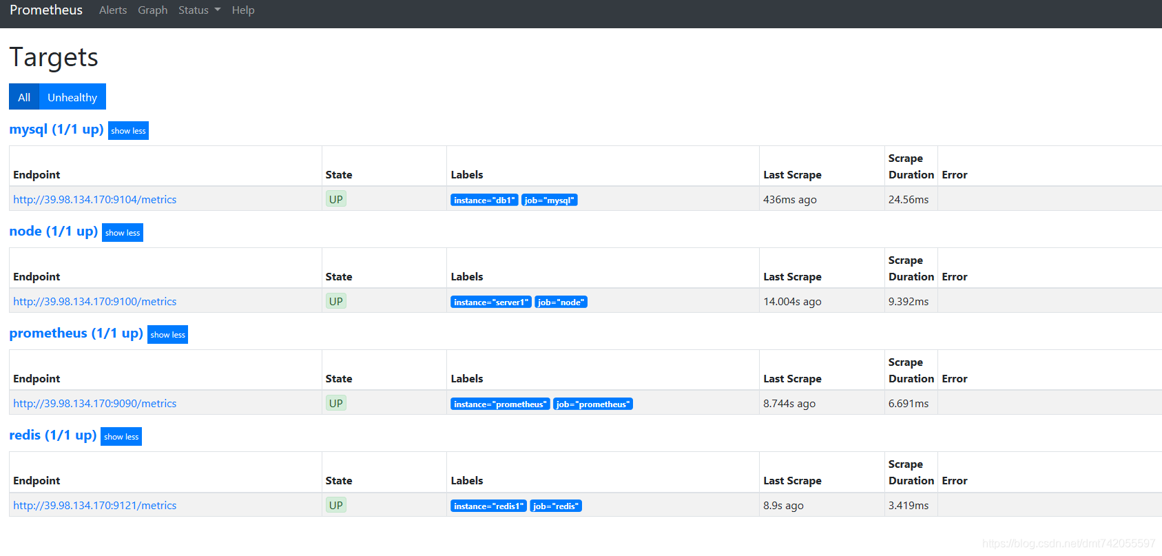Click the Last Scrape header in prometheus table
The width and height of the screenshot is (1162, 556).
coord(792,379)
